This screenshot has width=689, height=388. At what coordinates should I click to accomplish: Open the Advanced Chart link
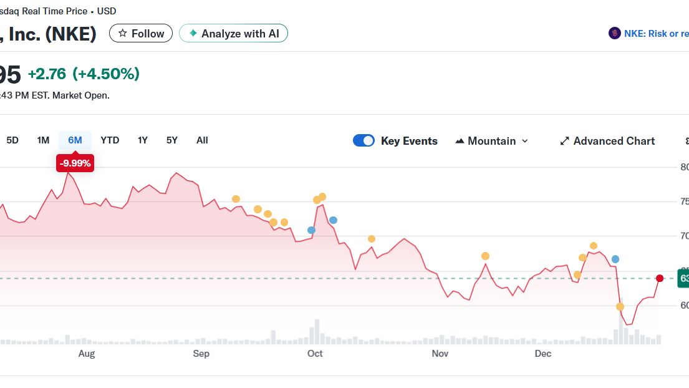click(x=614, y=141)
